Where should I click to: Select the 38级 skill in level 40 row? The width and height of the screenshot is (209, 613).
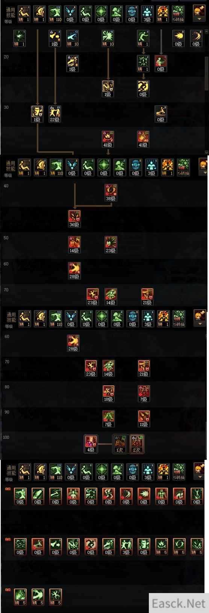(x=111, y=193)
